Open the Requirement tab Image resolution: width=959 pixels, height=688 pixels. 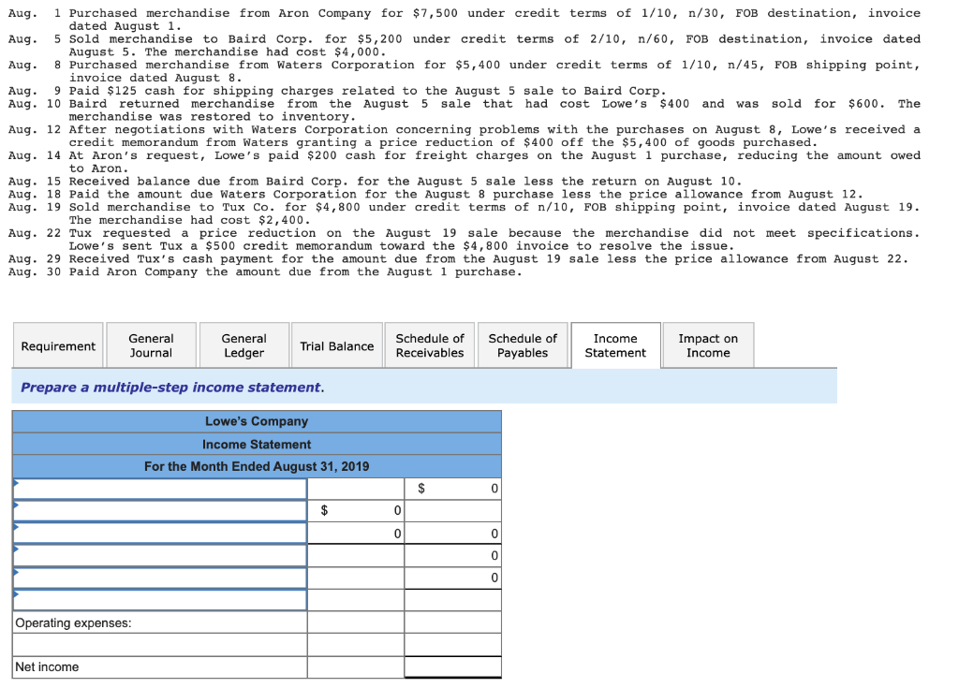[x=58, y=345]
